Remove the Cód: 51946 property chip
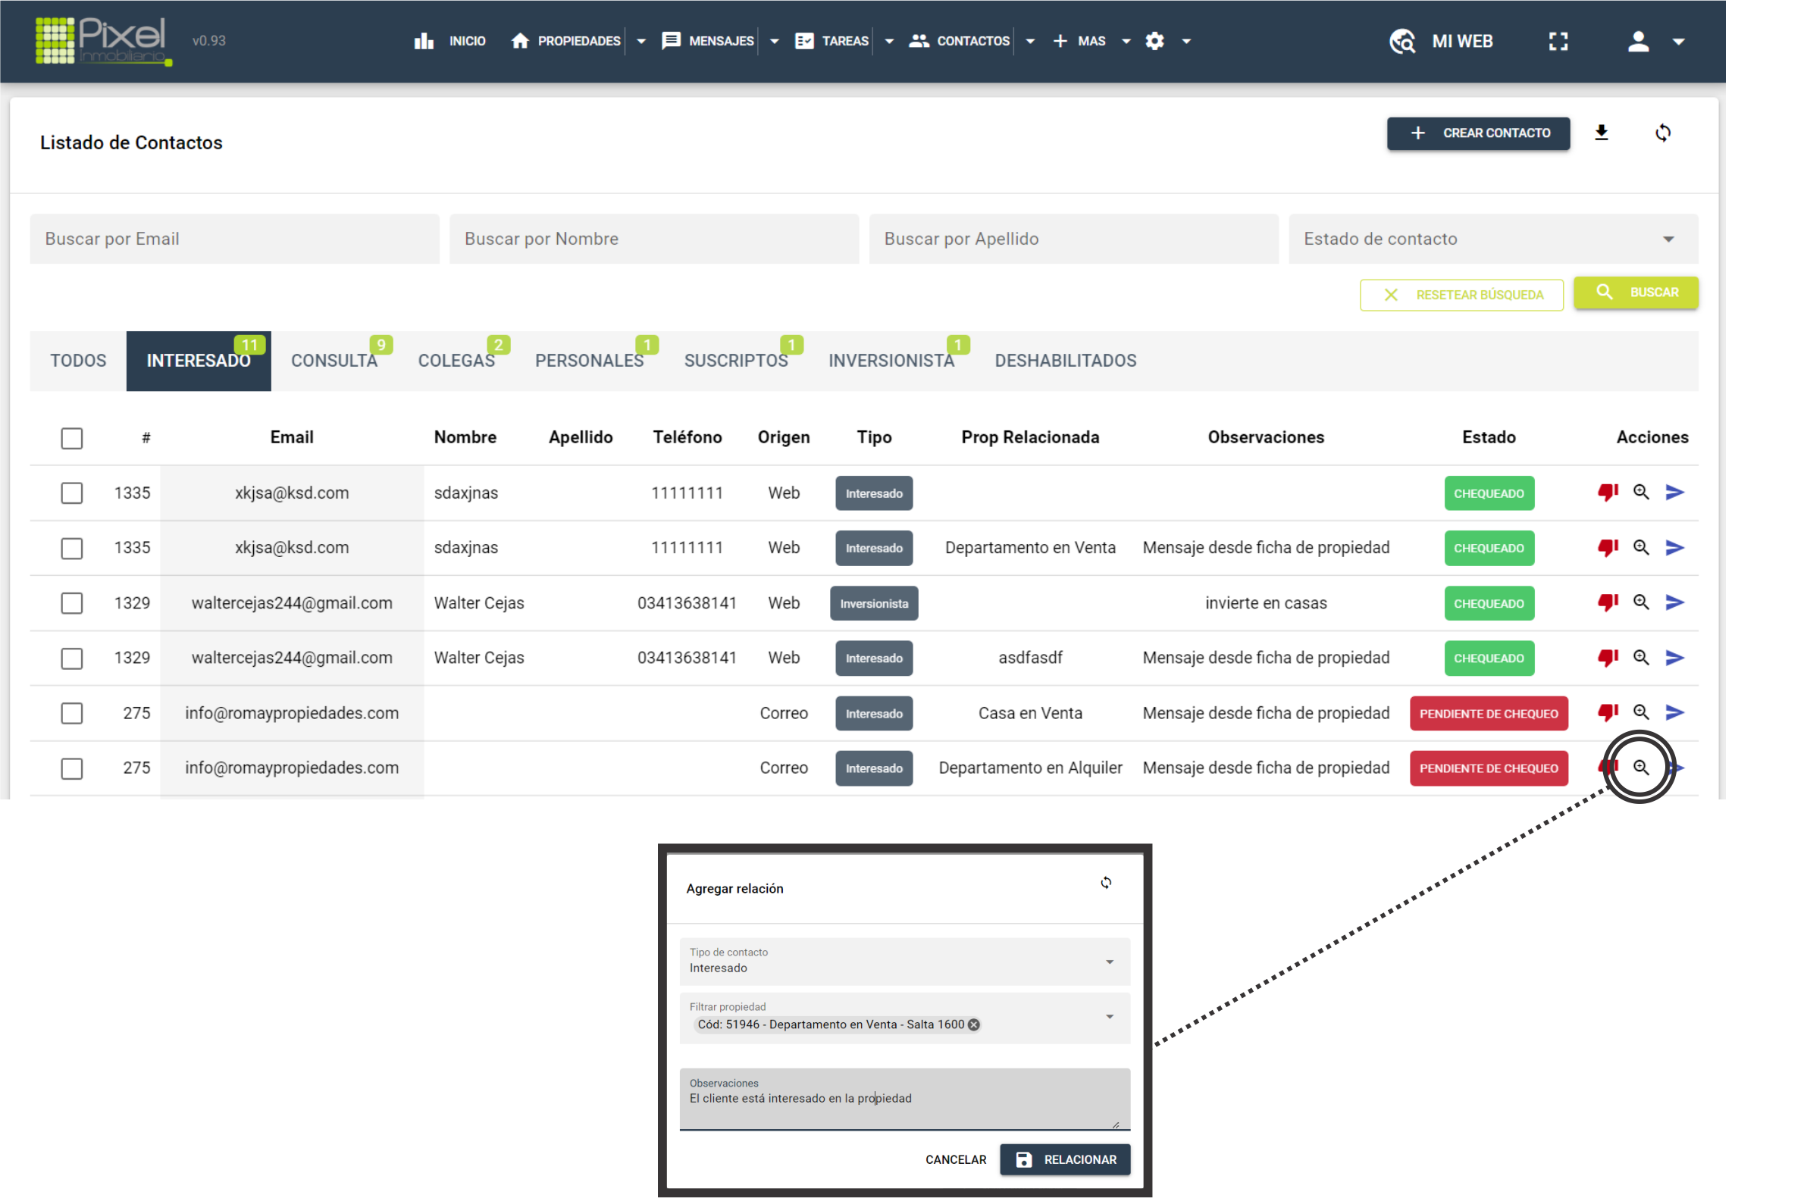1807x1198 pixels. [973, 1025]
